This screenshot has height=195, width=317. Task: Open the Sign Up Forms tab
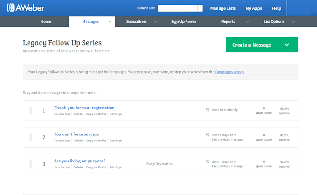click(x=184, y=21)
